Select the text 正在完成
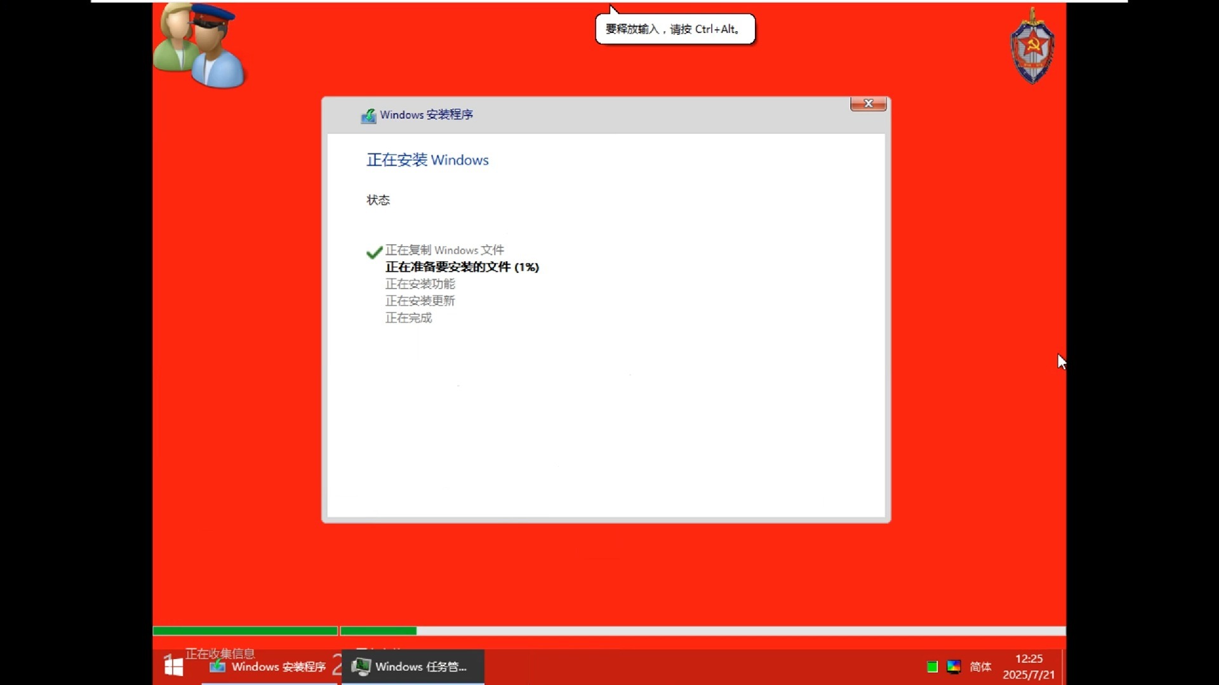 click(x=409, y=318)
